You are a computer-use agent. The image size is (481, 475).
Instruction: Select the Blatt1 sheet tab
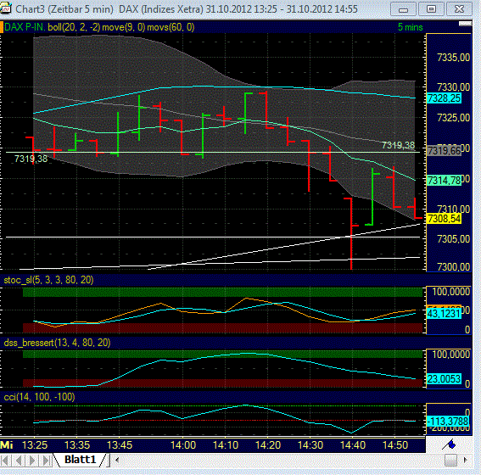coord(81,460)
